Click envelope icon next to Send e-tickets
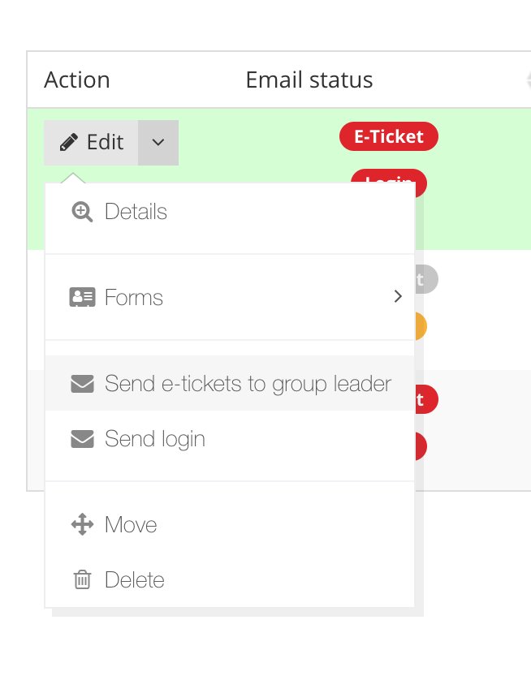531x693 pixels. [82, 384]
